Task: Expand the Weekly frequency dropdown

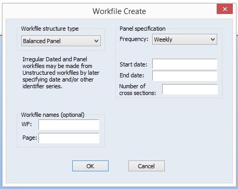Action: [x=184, y=39]
